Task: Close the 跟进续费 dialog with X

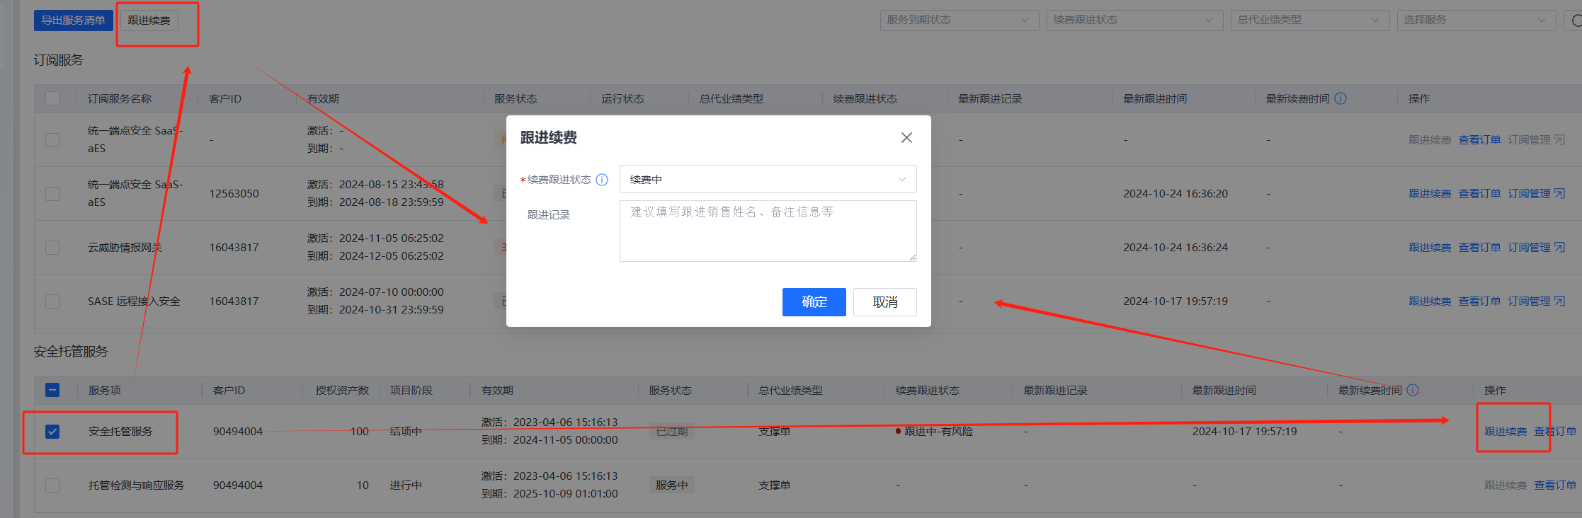Action: click(x=906, y=138)
